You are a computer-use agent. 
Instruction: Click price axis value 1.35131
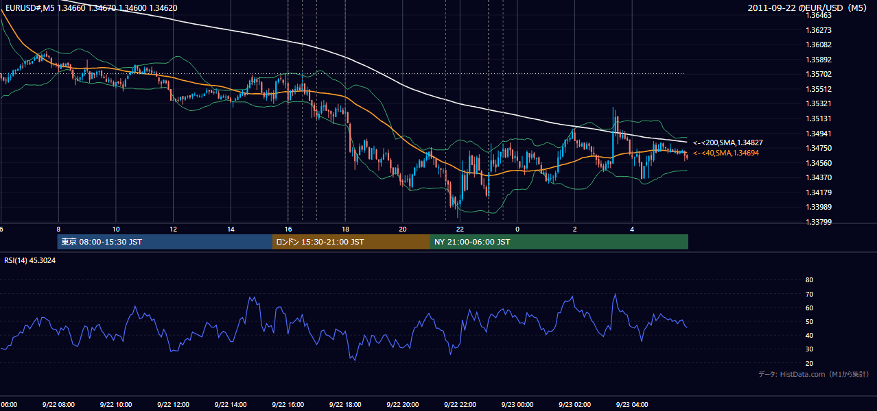click(x=819, y=119)
